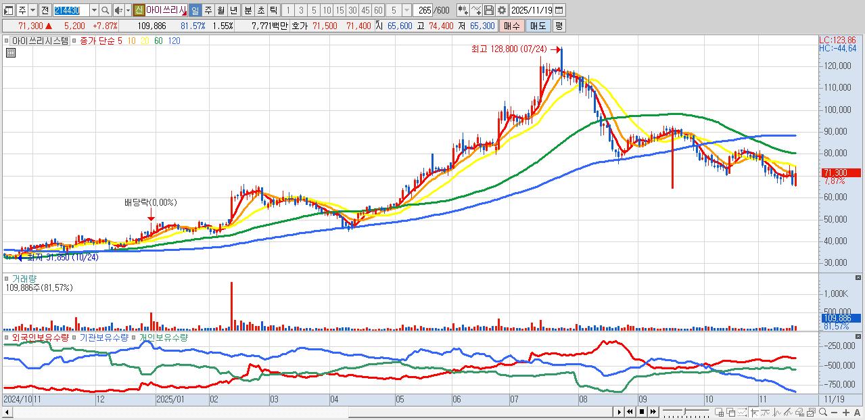Open the interval value 5 dropdown arrow
The width and height of the screenshot is (865, 420).
406,10
